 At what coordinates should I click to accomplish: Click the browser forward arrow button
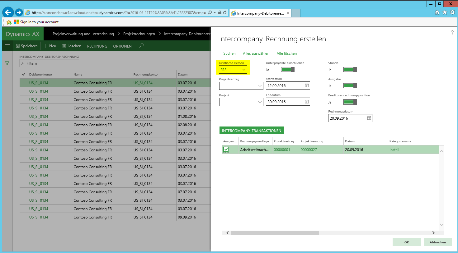click(19, 12)
